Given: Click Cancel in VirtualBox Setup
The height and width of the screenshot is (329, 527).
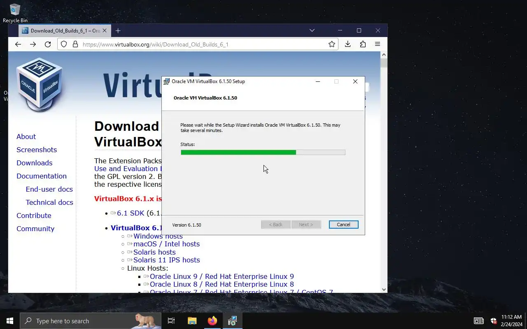Looking at the screenshot, I should tap(343, 225).
